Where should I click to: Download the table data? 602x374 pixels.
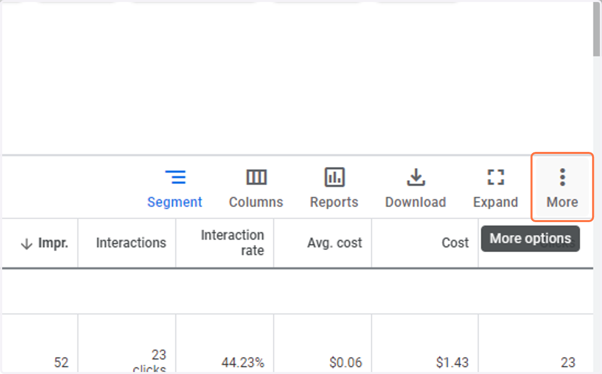(x=415, y=189)
